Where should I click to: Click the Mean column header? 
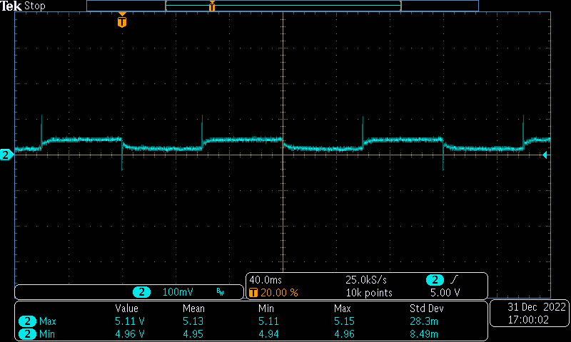(x=193, y=309)
